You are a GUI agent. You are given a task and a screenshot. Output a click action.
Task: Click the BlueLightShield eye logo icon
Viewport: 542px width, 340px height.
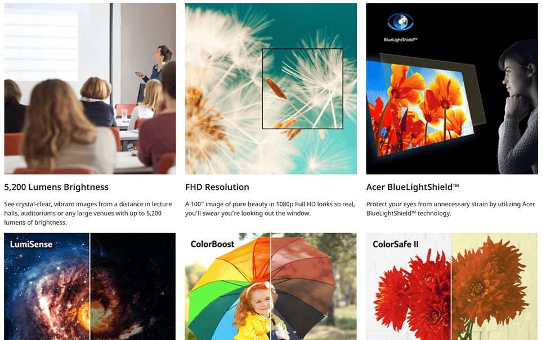click(x=400, y=22)
